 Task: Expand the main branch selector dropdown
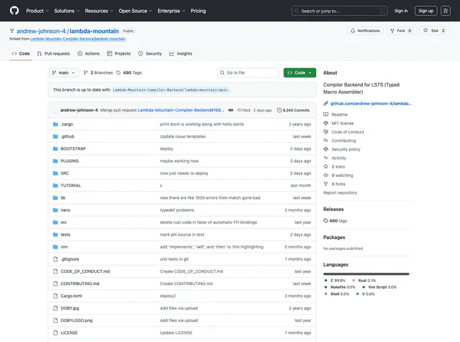[64, 73]
